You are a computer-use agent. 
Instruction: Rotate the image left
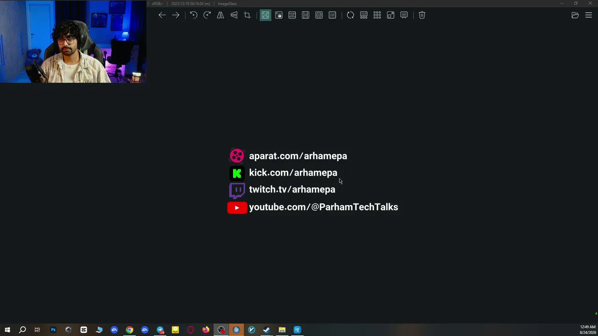pos(193,15)
